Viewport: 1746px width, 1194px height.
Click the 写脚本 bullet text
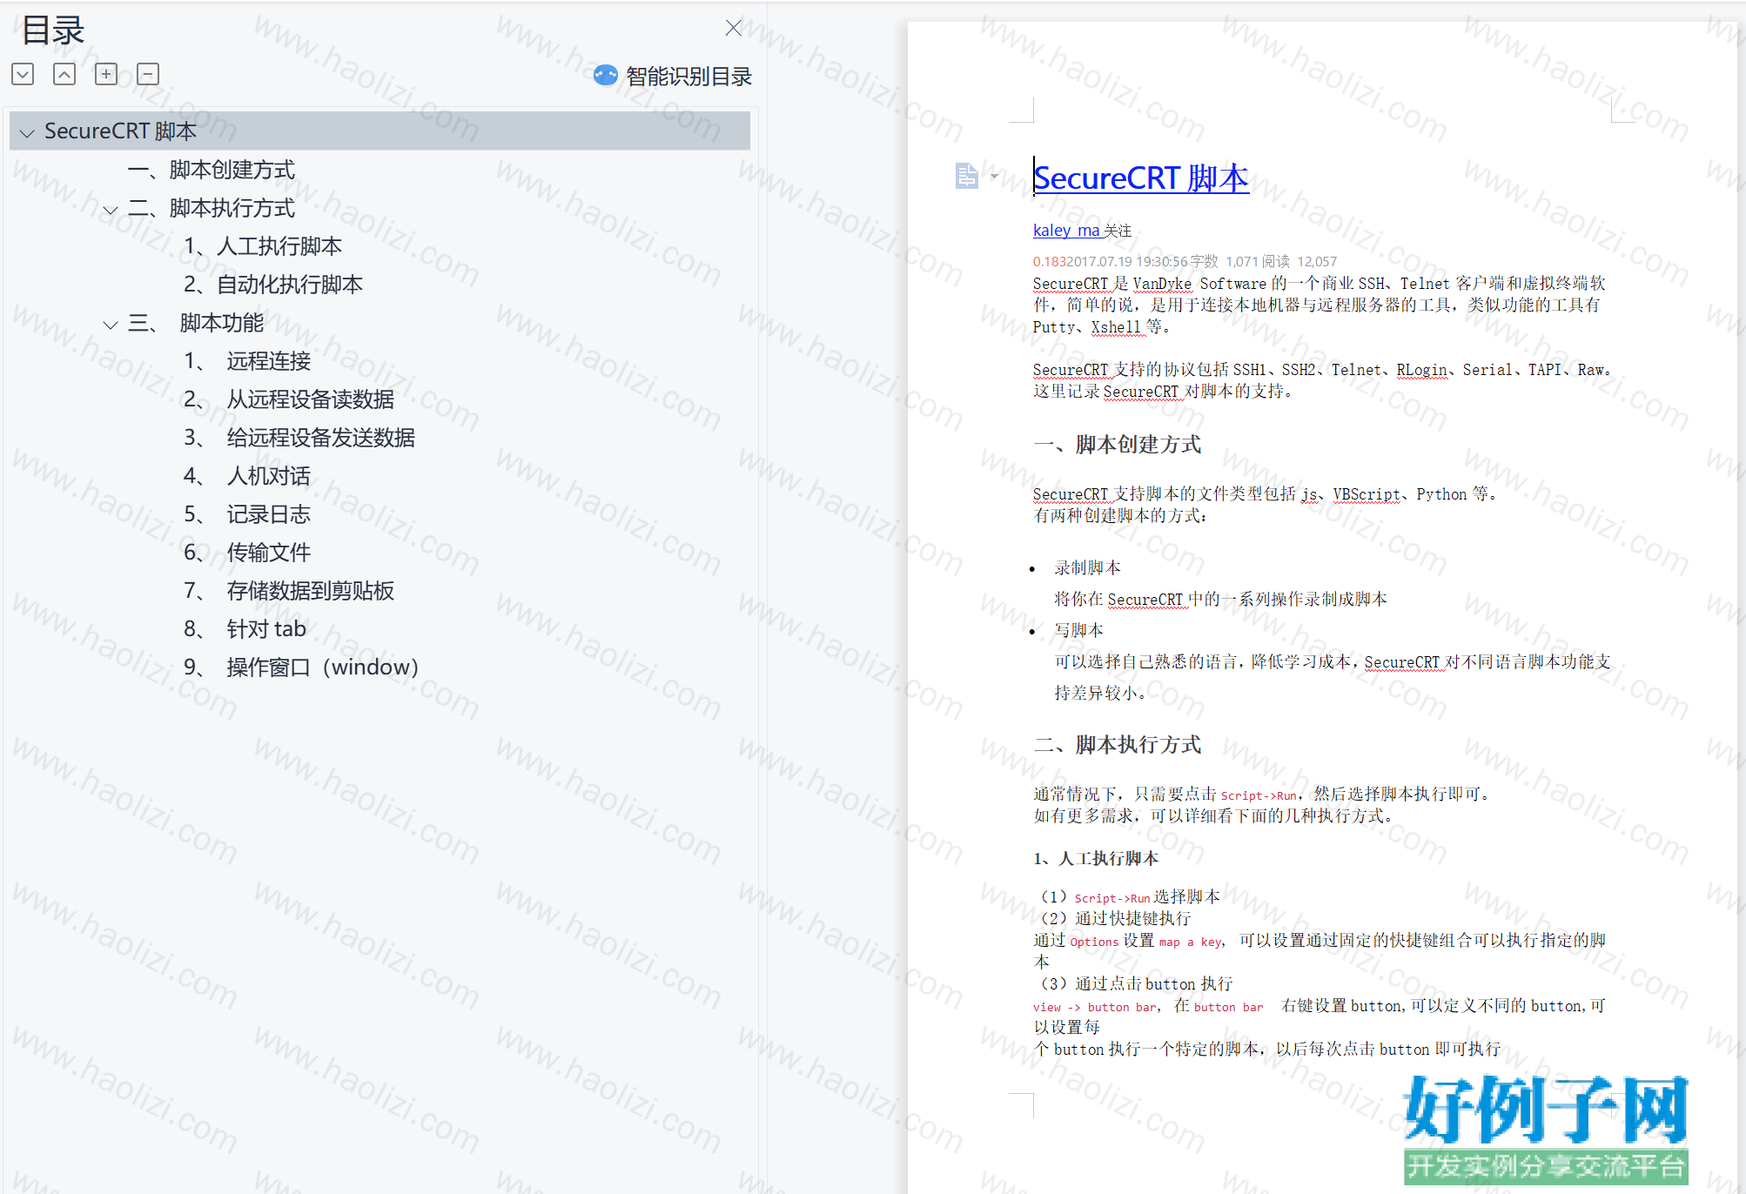tap(1079, 630)
